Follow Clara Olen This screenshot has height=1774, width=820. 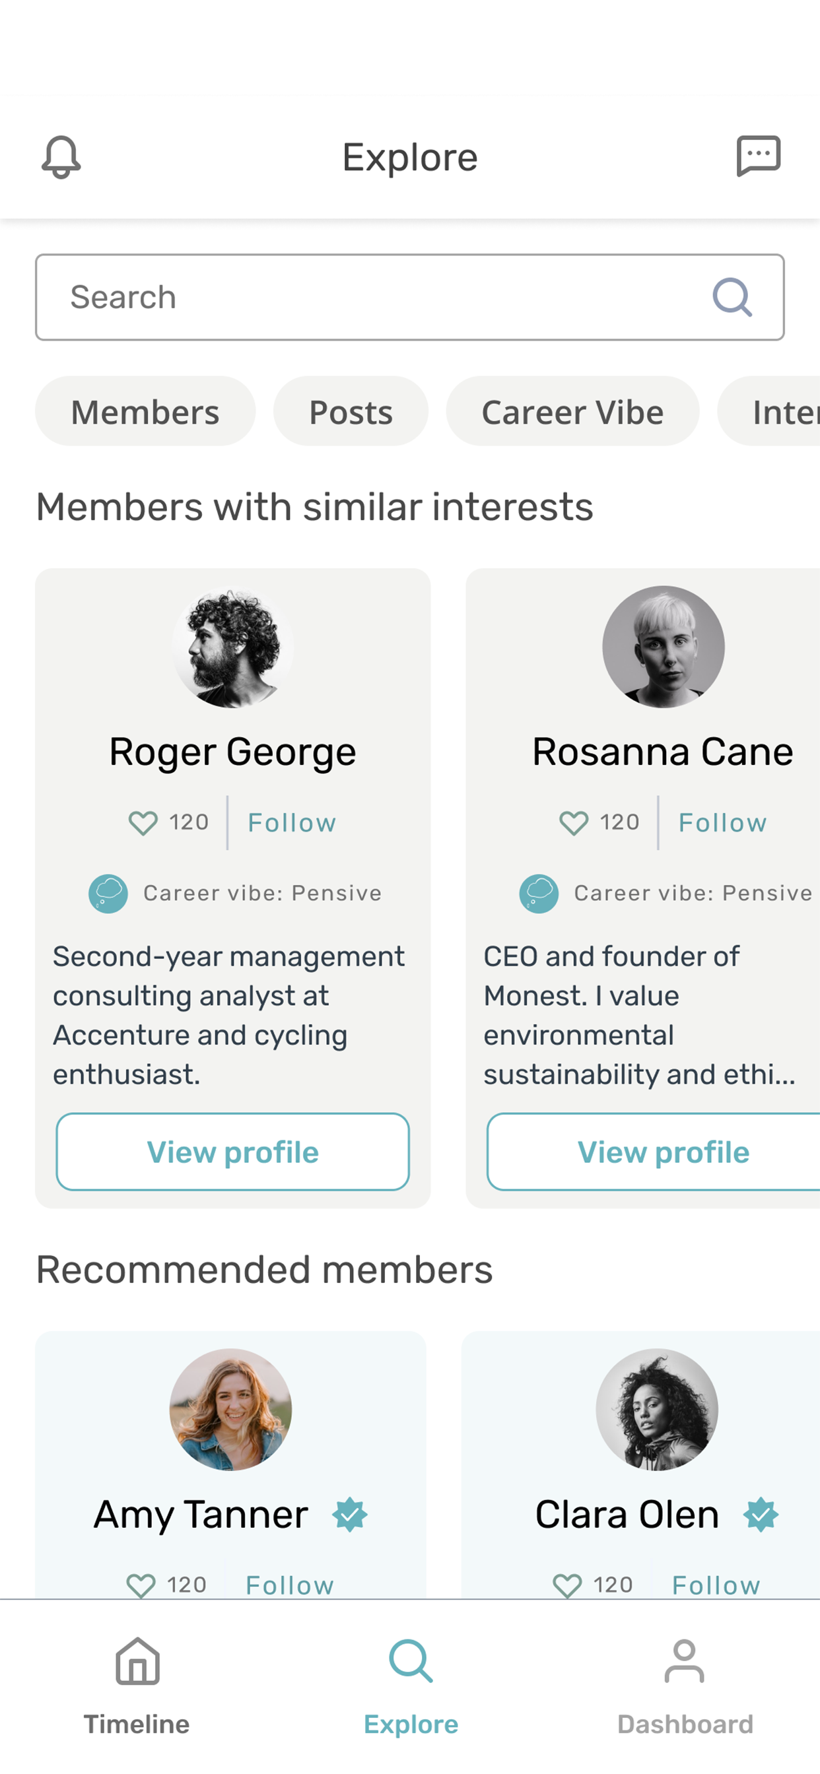click(x=716, y=1586)
